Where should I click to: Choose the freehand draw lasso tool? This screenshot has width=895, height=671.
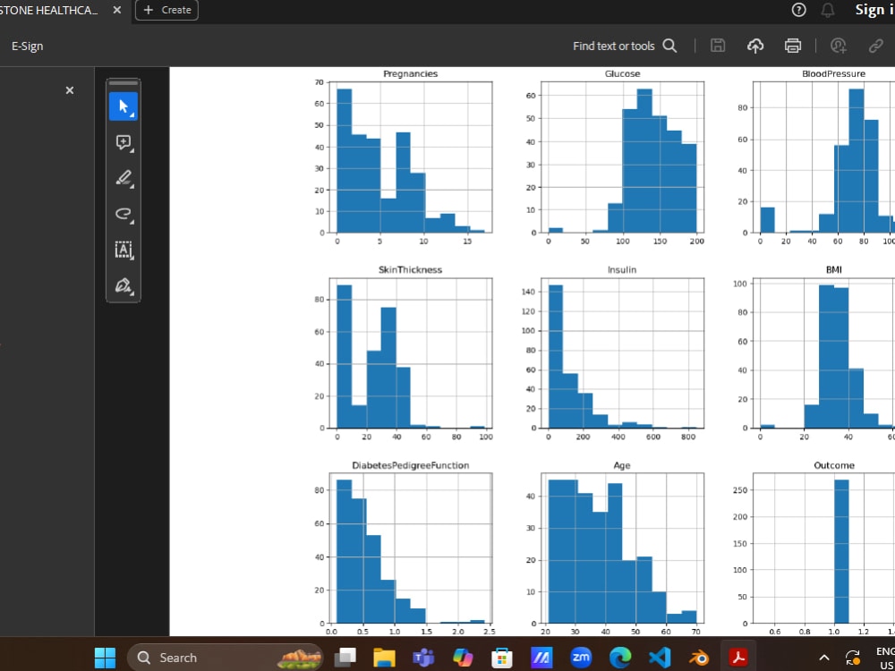[x=124, y=214]
